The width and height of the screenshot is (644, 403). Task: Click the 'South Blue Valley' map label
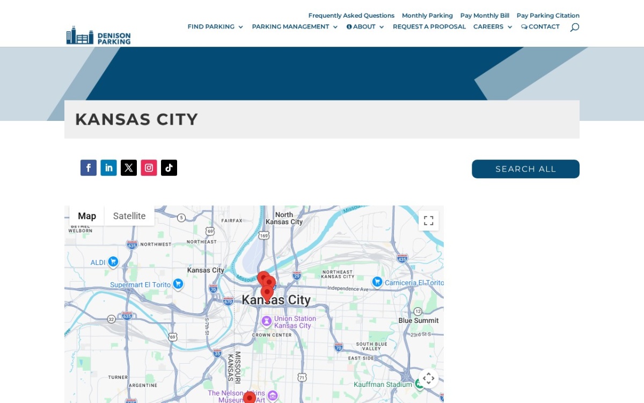pyautogui.click(x=371, y=346)
